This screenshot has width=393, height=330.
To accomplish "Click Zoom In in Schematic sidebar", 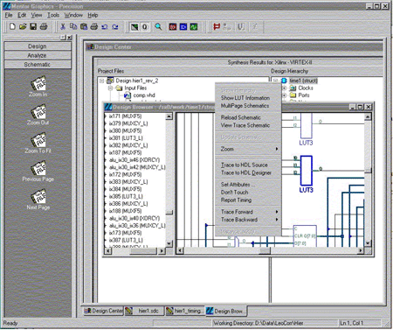I will tap(38, 87).
